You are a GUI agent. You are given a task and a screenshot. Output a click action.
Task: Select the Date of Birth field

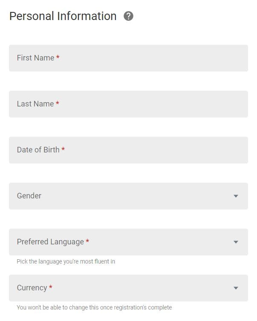click(x=129, y=150)
